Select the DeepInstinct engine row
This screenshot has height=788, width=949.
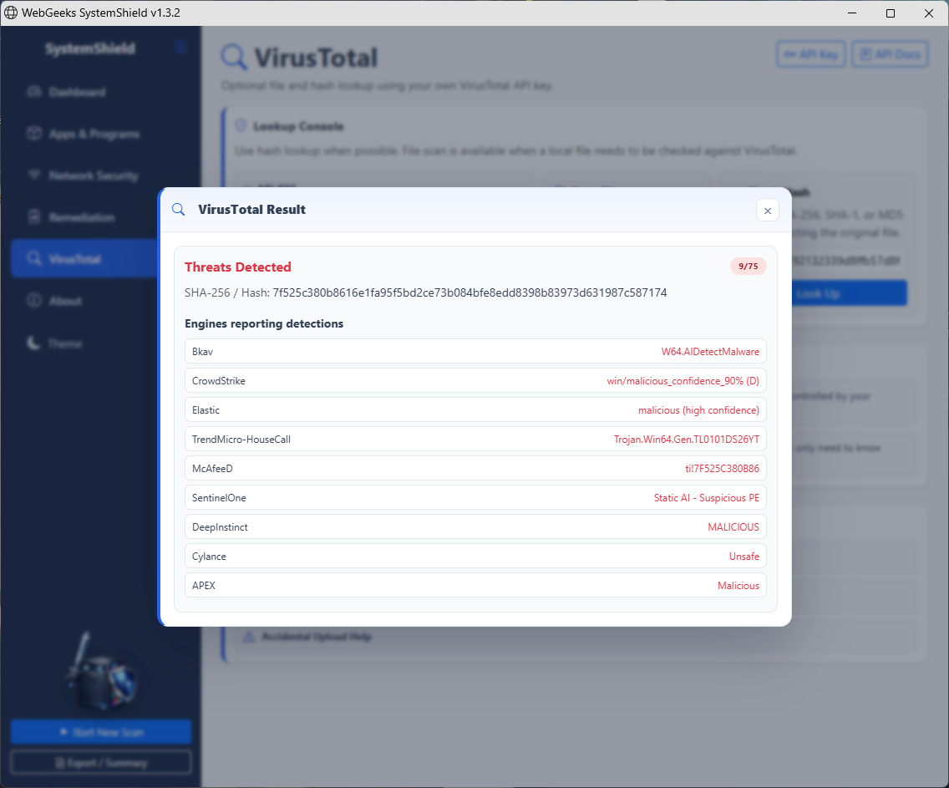(475, 527)
